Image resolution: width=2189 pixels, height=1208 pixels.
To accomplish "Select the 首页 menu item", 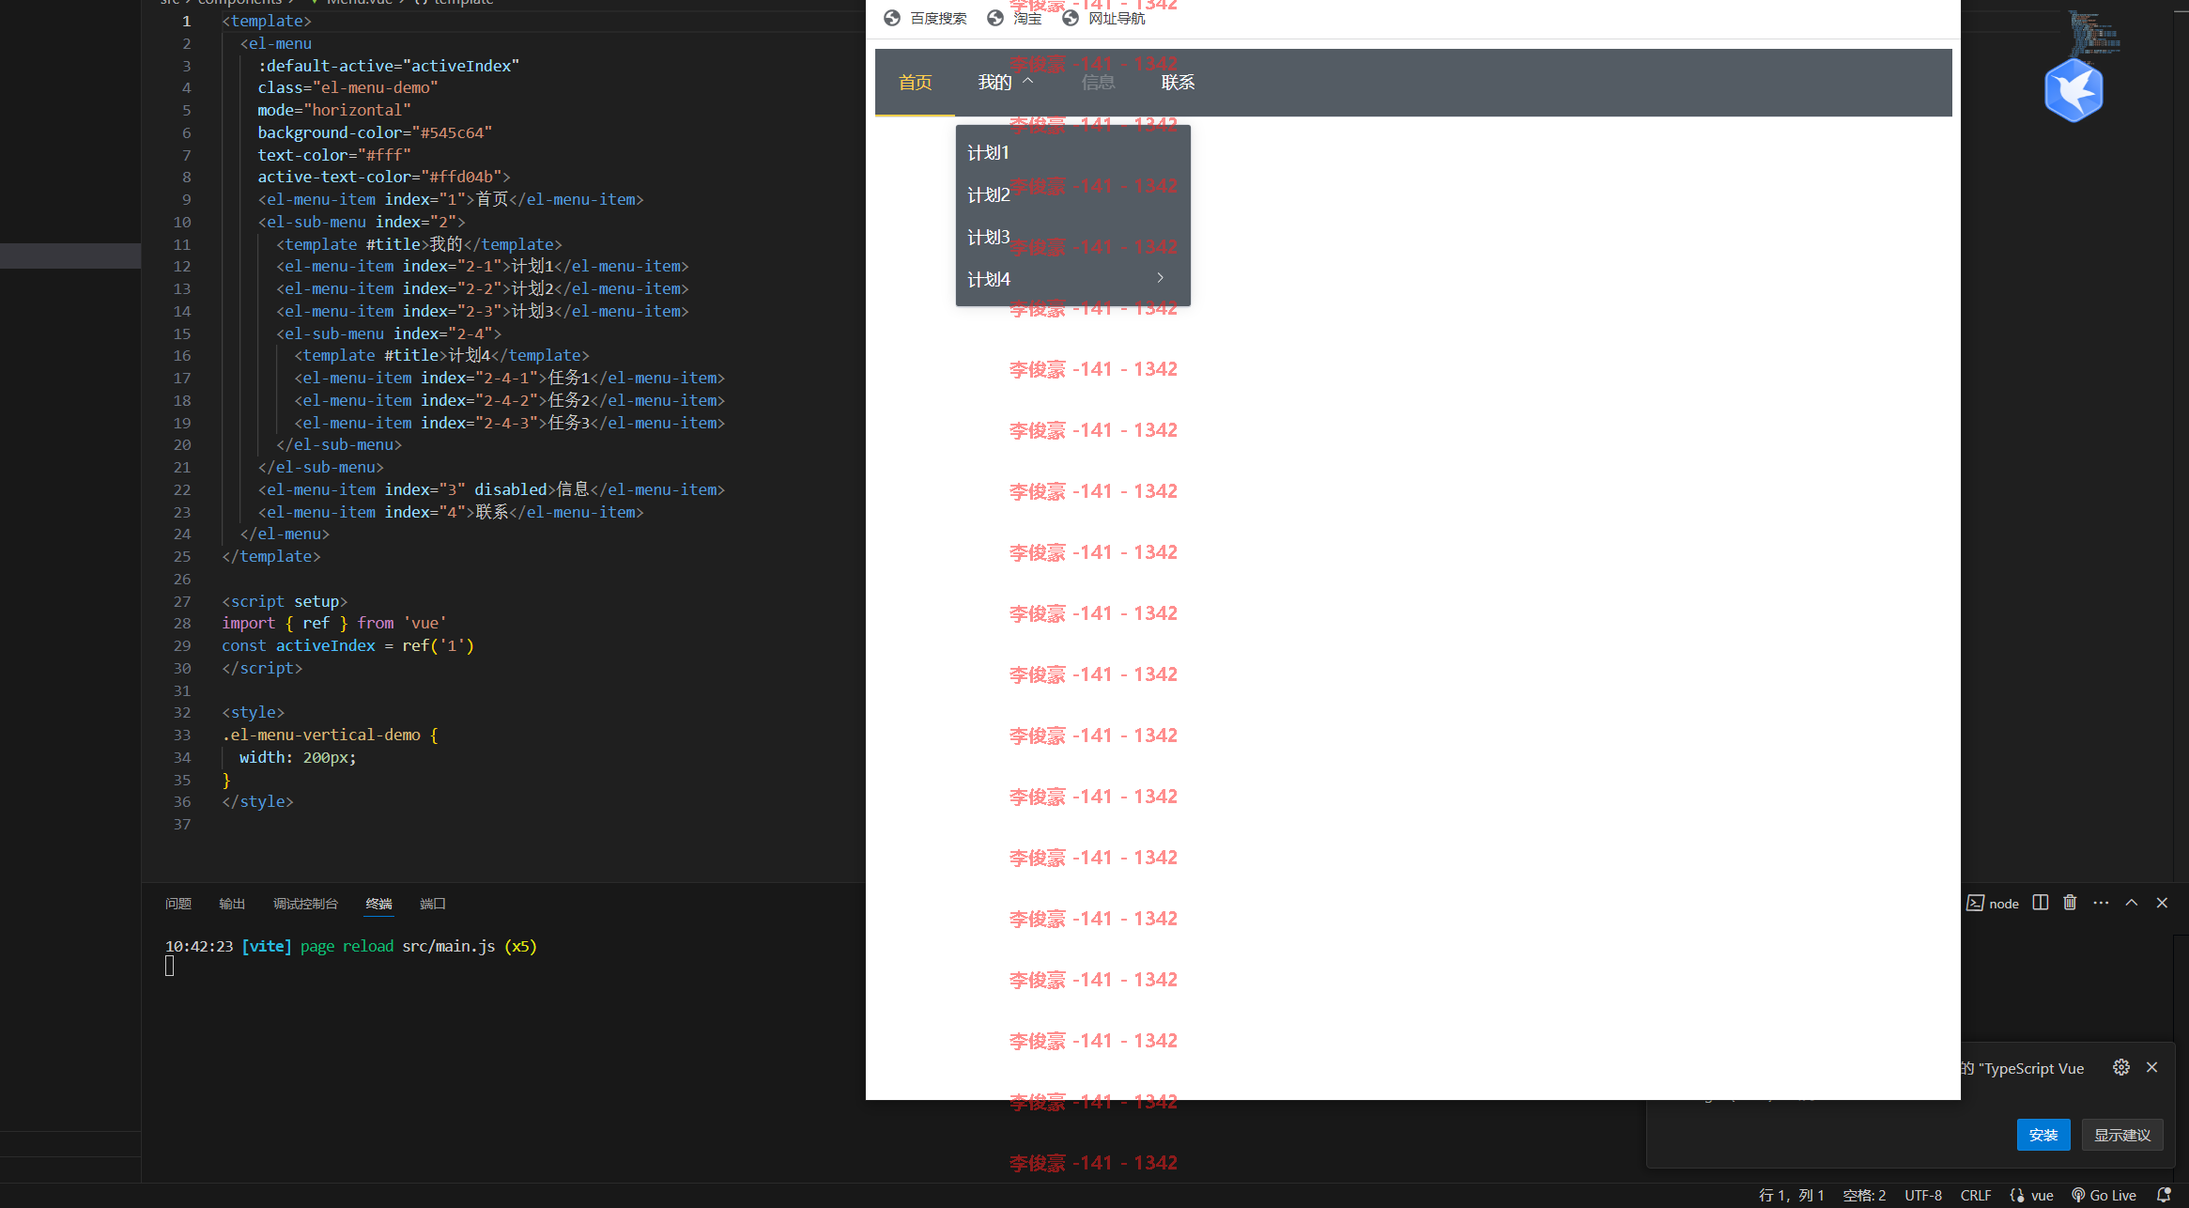I will pos(915,83).
